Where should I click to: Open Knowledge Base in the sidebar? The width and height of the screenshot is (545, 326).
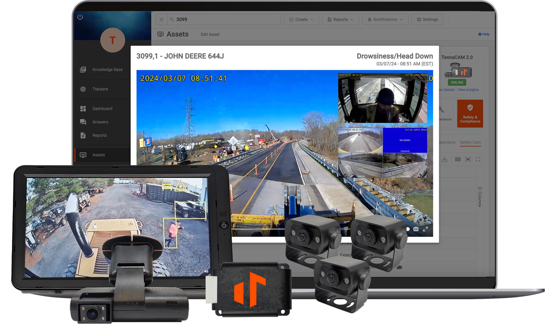point(107,69)
